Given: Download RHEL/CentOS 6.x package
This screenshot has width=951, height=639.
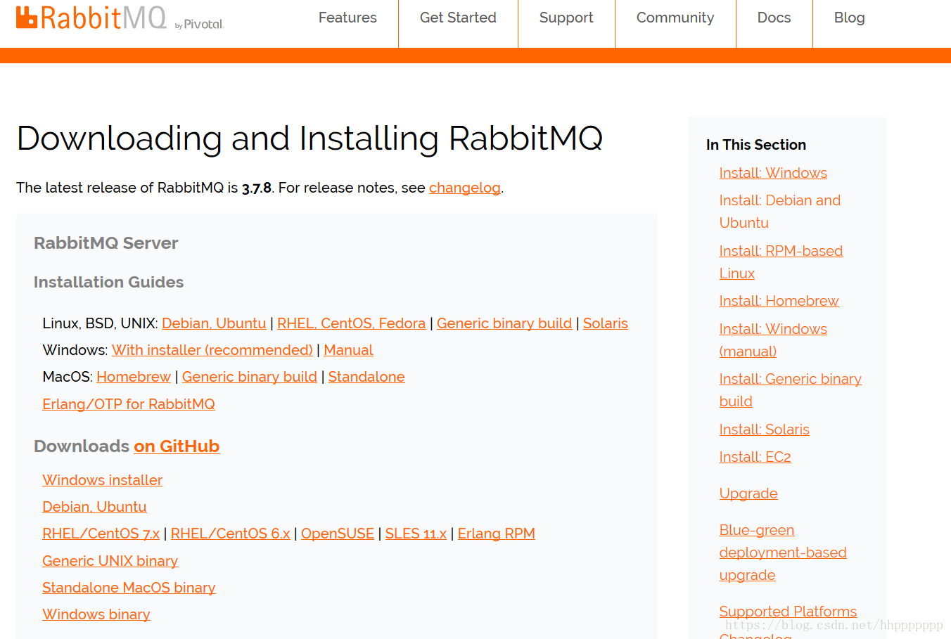Looking at the screenshot, I should pyautogui.click(x=231, y=534).
